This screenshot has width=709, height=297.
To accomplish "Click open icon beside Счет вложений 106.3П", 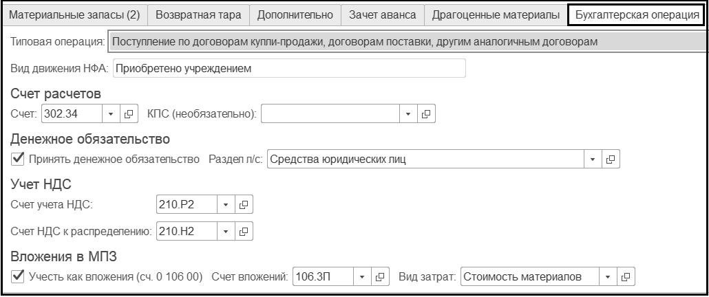I will click(x=381, y=276).
